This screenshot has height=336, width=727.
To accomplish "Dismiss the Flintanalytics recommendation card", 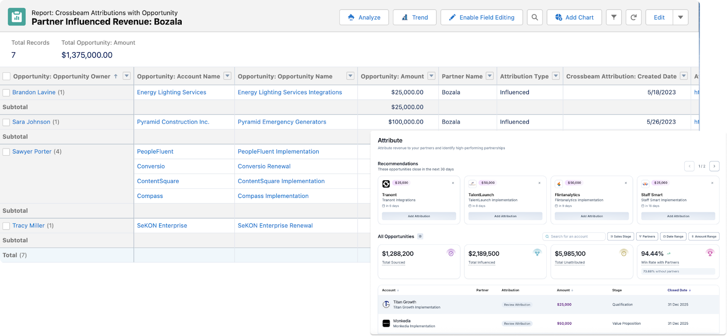I will pyautogui.click(x=626, y=183).
